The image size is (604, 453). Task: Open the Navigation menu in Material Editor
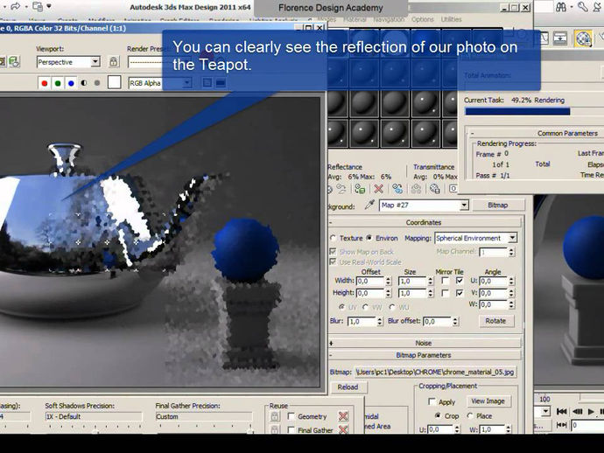389,19
